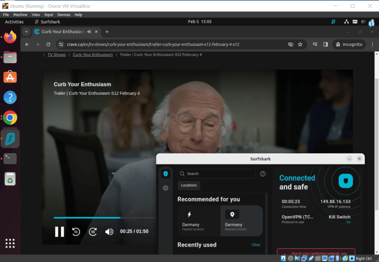Clear the recently used list
Image resolution: width=379 pixels, height=262 pixels.
coord(256,245)
